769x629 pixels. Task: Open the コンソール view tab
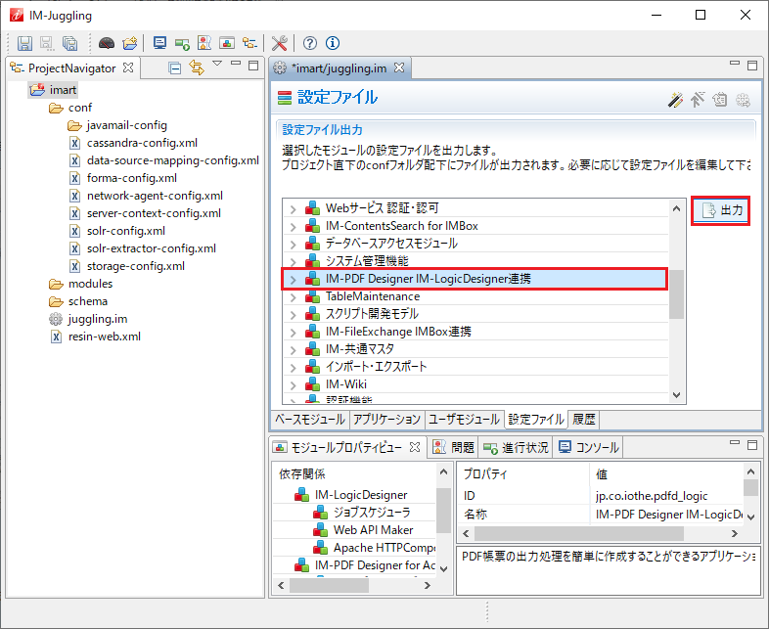pyautogui.click(x=589, y=447)
